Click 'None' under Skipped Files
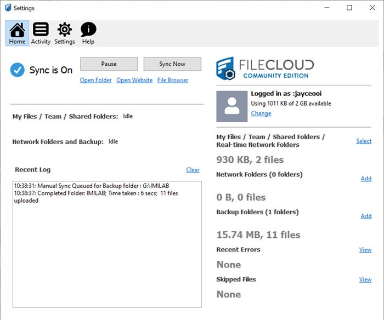The width and height of the screenshot is (384, 320). 229,294
